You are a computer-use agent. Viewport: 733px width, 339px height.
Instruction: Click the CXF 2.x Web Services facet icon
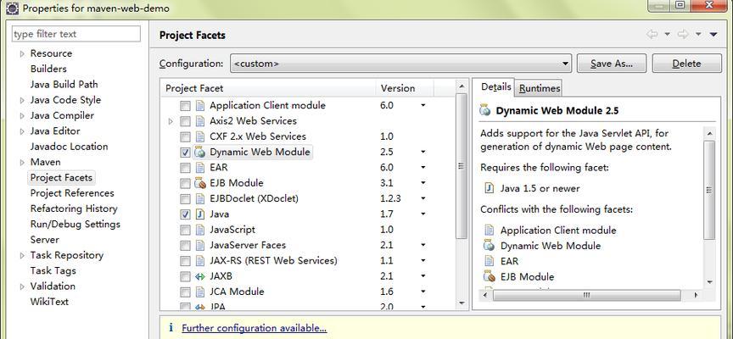200,136
